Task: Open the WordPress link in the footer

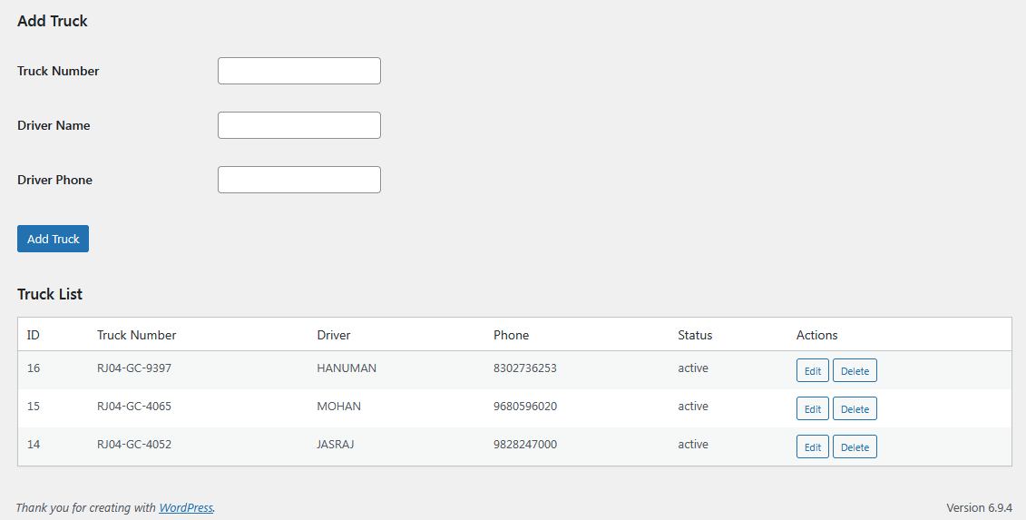Action: pos(186,508)
